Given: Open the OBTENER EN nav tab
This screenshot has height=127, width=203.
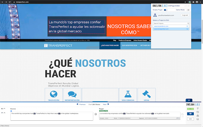Looking at the screenshot, I should [146, 45].
